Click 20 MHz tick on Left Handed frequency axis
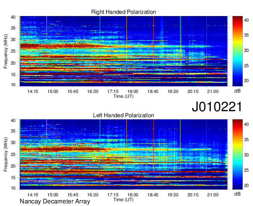Screen dimensions: 253x206 coord(13,166)
